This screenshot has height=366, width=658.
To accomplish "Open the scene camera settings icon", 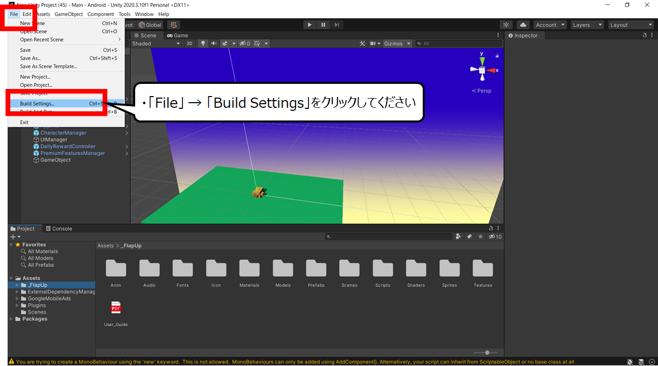I will pyautogui.click(x=373, y=44).
